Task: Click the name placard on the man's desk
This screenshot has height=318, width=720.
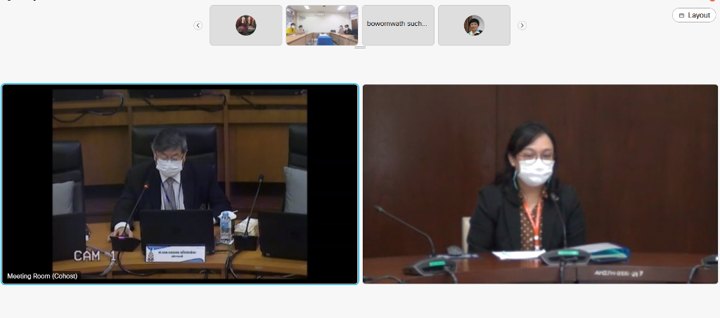Action: click(x=175, y=252)
